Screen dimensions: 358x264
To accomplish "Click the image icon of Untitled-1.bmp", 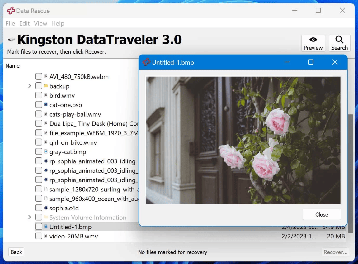I will pyautogui.click(x=46, y=227).
